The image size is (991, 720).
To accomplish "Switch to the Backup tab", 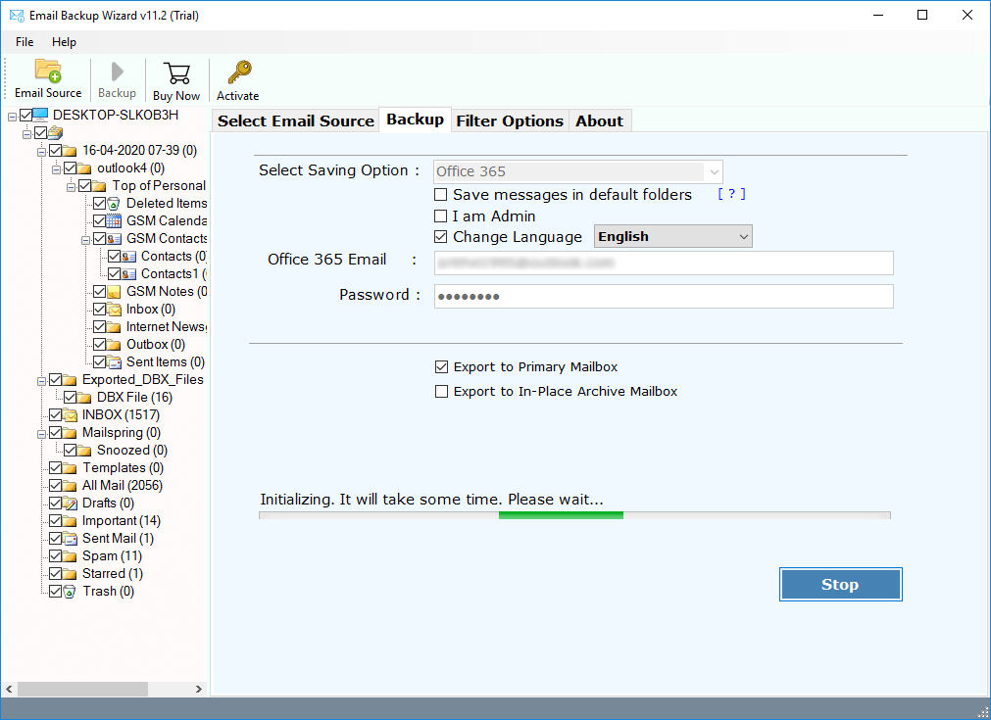I will click(x=416, y=120).
